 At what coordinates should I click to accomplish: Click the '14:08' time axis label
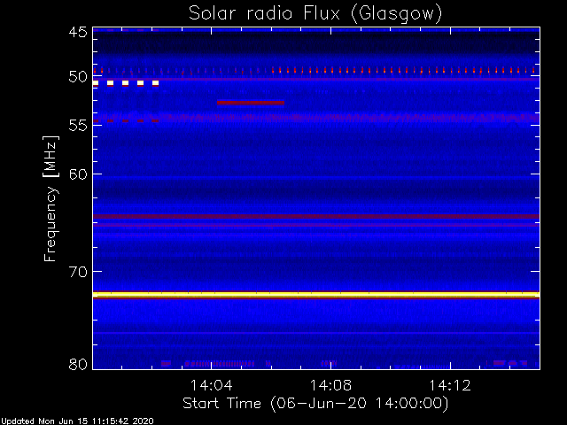pos(330,385)
